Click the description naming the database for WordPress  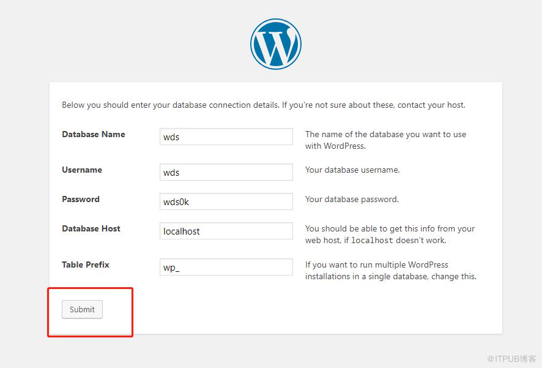385,140
